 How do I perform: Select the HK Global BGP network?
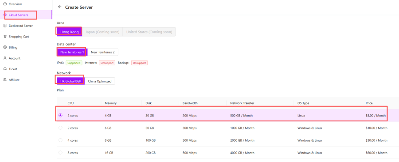(71, 81)
